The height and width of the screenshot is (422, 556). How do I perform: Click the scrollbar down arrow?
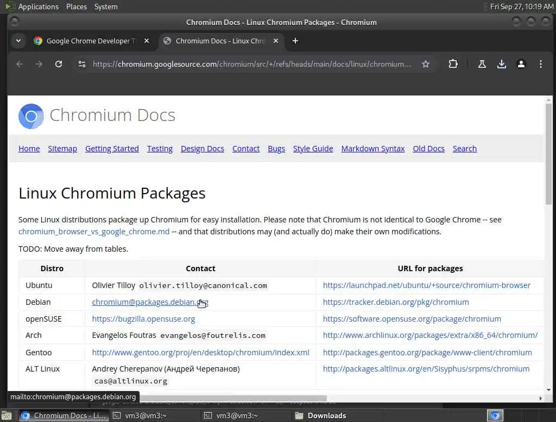[x=548, y=390]
